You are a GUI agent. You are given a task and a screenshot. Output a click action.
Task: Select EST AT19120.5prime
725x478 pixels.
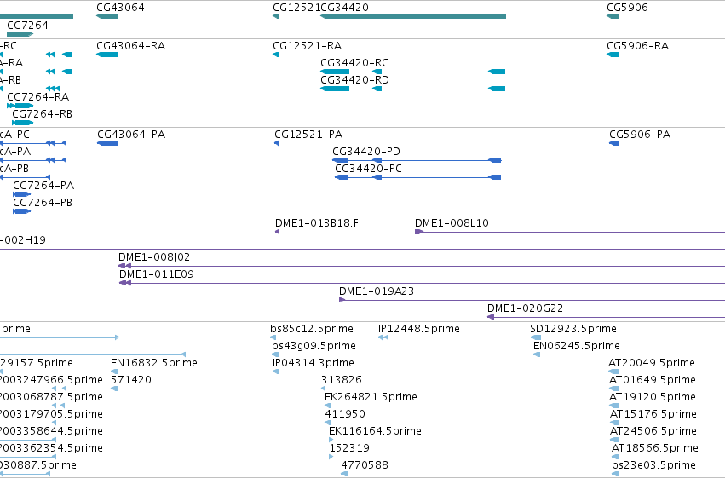[x=653, y=398]
